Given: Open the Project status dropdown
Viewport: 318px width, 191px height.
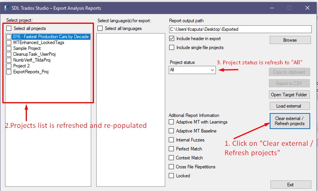Looking at the screenshot, I should pos(192,70).
